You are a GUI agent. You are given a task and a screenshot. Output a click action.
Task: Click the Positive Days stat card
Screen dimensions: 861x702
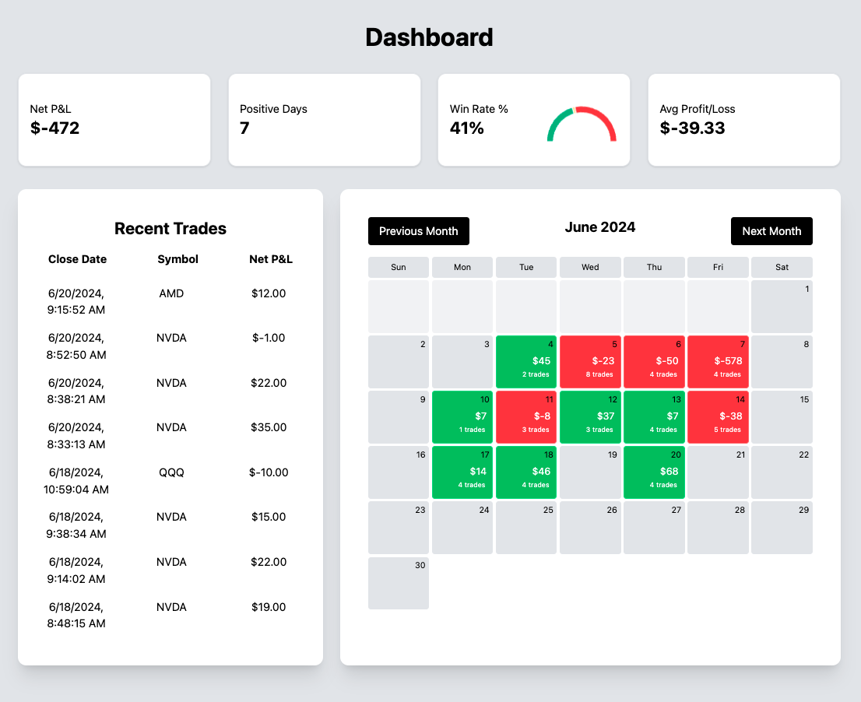tap(324, 120)
